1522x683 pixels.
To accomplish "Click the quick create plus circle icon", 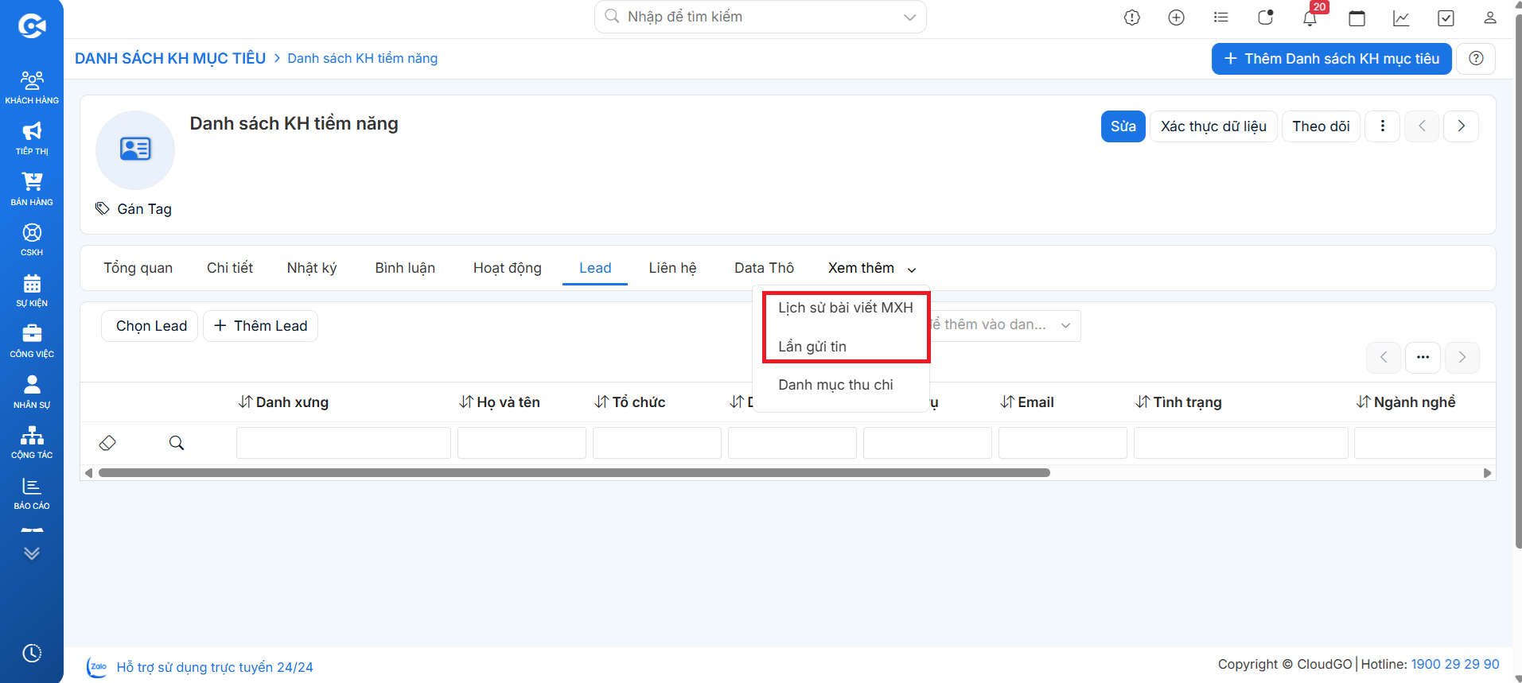I will coord(1177,17).
